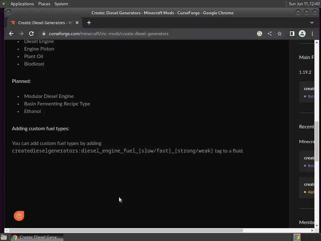Open Chrome side panel
Viewport: 321px width, 241px height.
coord(292,34)
